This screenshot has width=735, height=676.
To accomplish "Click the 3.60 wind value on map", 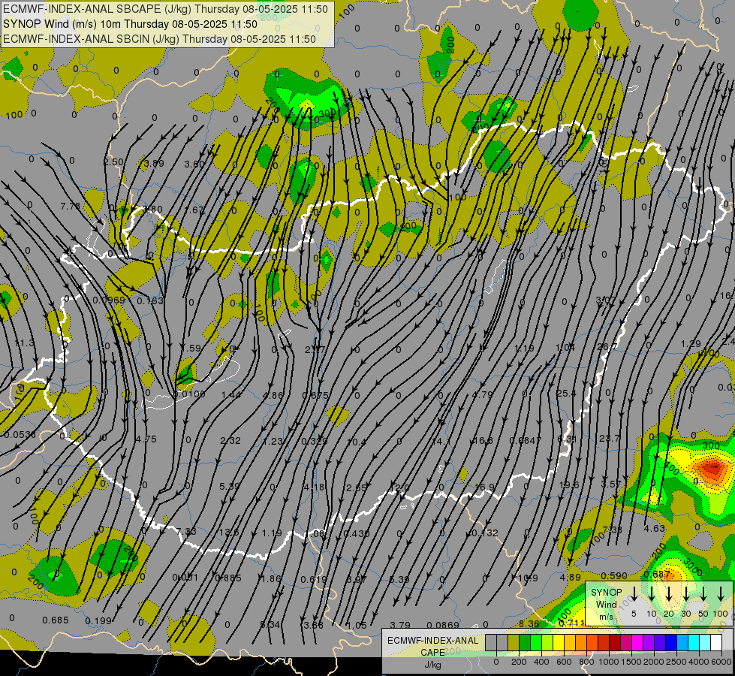I will (x=194, y=164).
